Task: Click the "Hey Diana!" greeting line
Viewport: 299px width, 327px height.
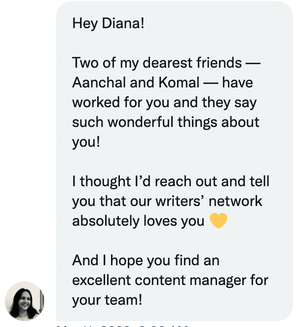Action: click(x=108, y=23)
